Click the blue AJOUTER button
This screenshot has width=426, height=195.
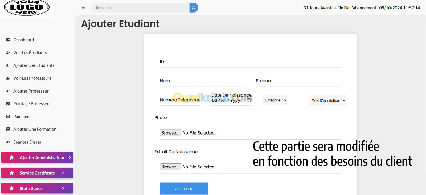[184, 189]
